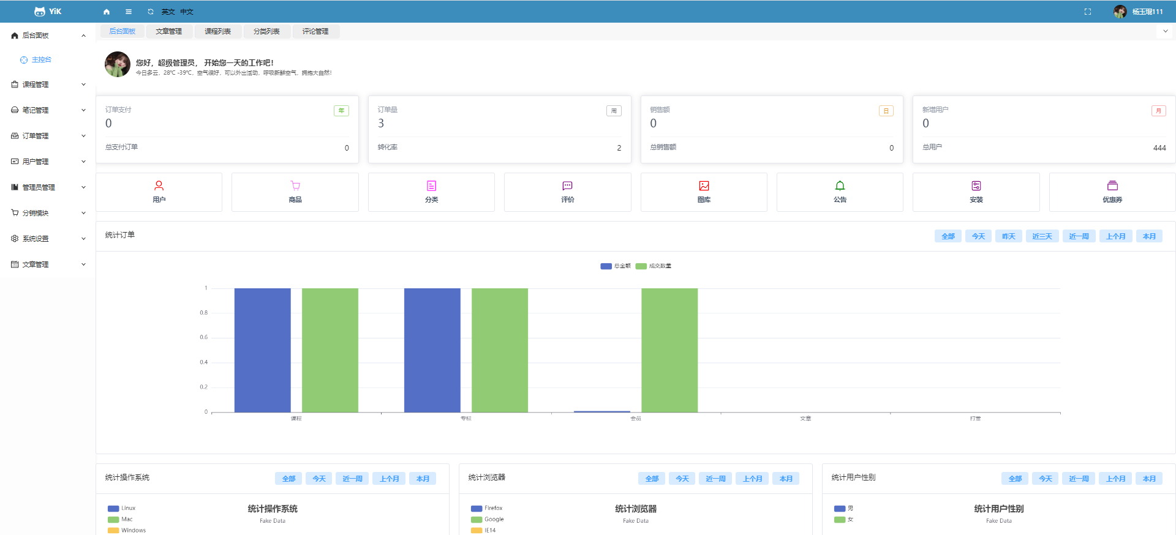Filter 统计订单 by 昨天
1176x535 pixels.
click(1009, 236)
